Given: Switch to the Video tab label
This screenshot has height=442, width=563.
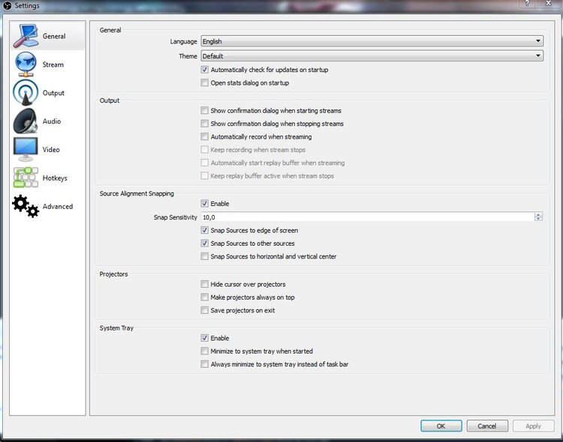Looking at the screenshot, I should tap(51, 150).
